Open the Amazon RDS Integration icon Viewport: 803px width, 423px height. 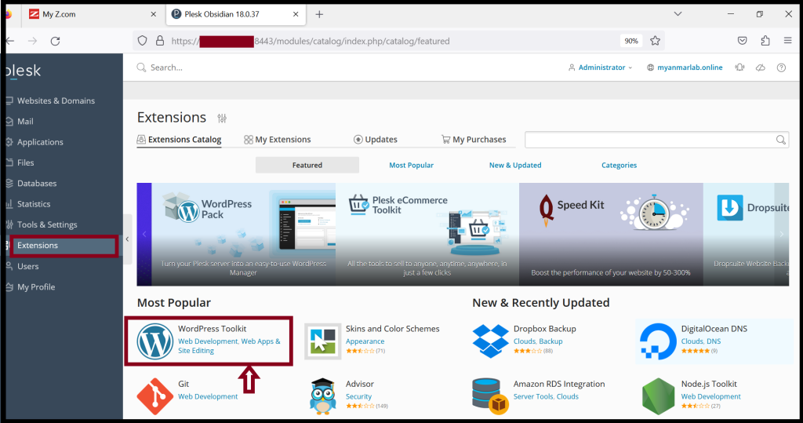pos(491,396)
